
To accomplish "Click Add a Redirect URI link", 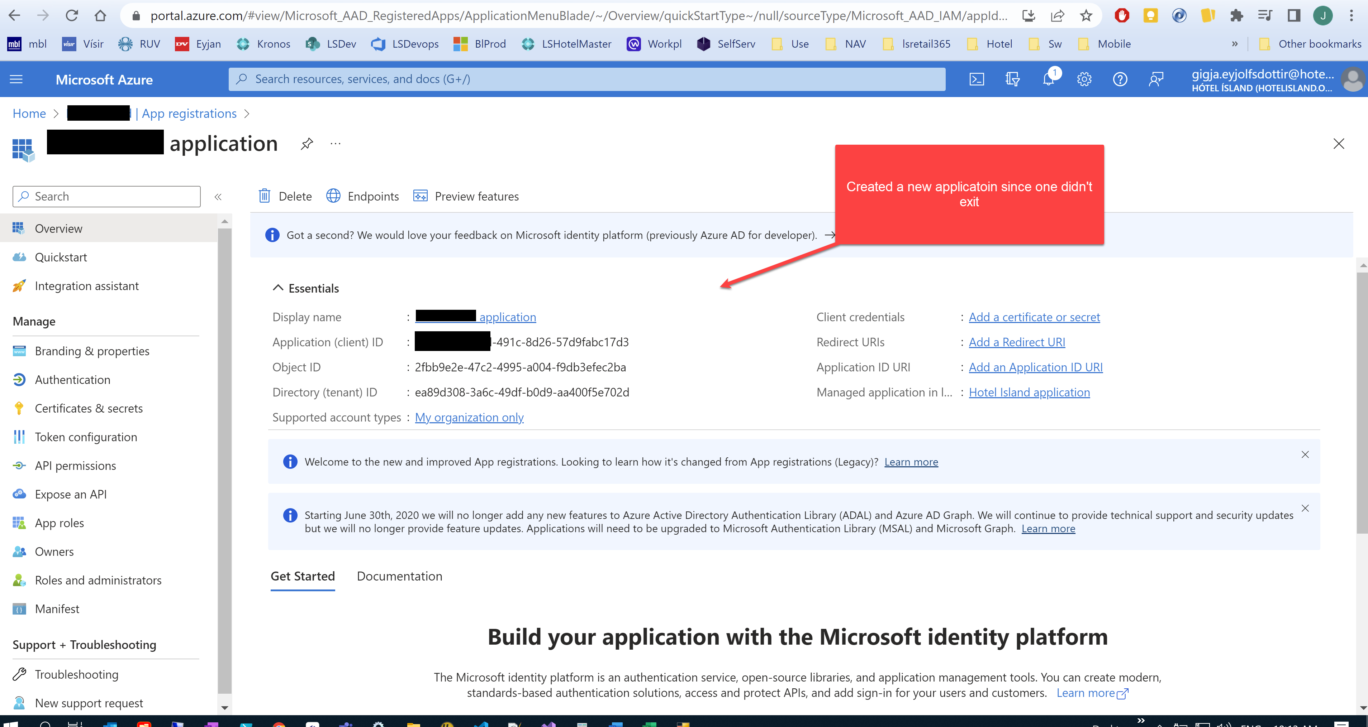I will pyautogui.click(x=1016, y=342).
